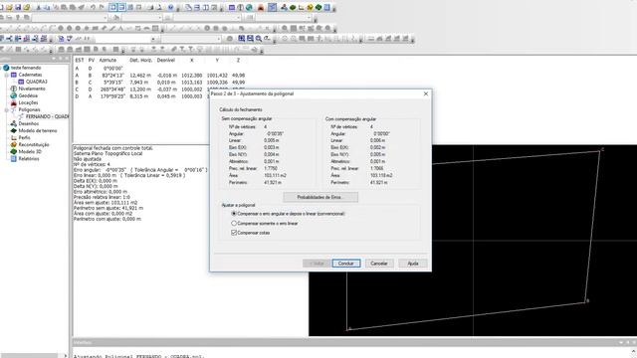Screen dimensions: 637x358
Task: Click the 8,315 m distance cell
Action: [141, 96]
